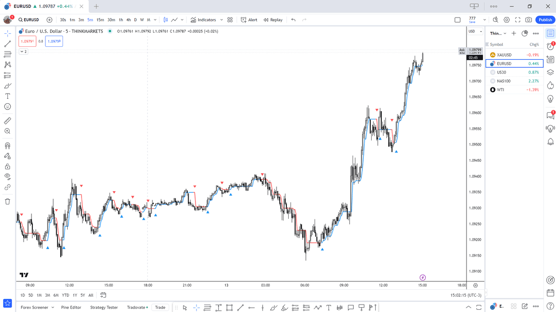
Task: Open the ideas lightbulb panel
Action: click(550, 99)
